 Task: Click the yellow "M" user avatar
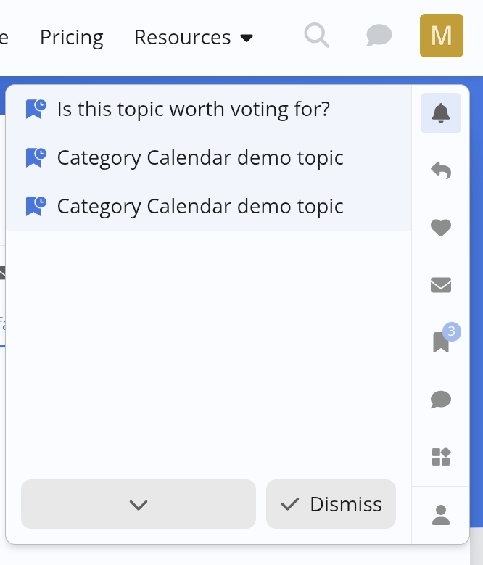(441, 36)
